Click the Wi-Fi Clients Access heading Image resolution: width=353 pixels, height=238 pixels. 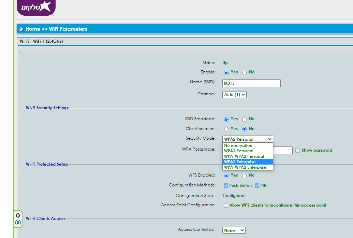46,219
